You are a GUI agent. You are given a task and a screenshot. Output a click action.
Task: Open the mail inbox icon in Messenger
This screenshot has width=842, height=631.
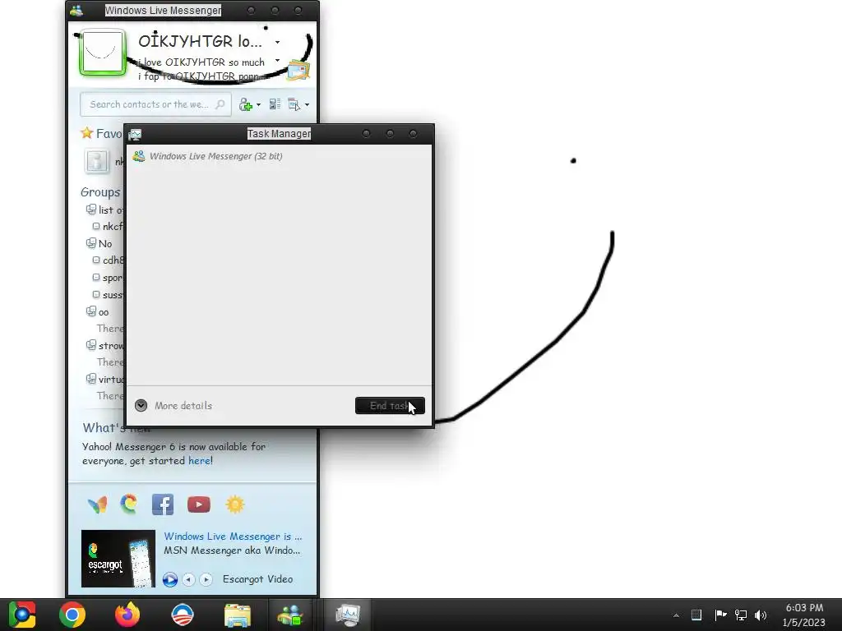tap(298, 70)
